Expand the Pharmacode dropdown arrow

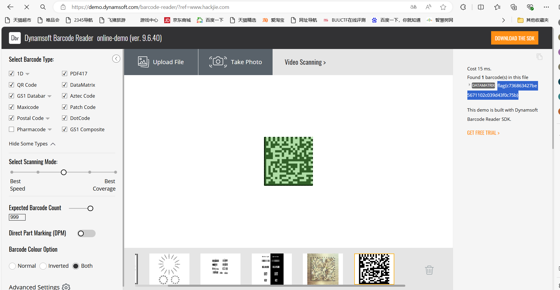[50, 130]
